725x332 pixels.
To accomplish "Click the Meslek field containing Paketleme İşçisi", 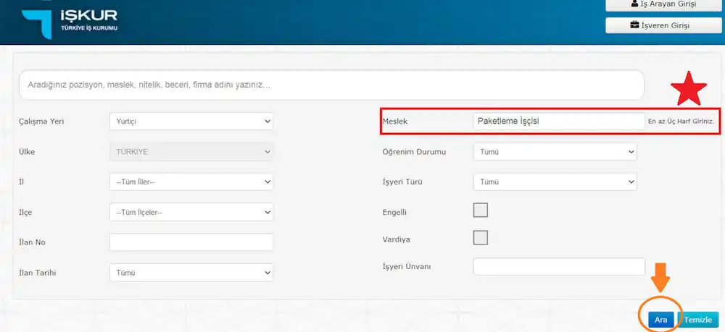I will tap(558, 122).
